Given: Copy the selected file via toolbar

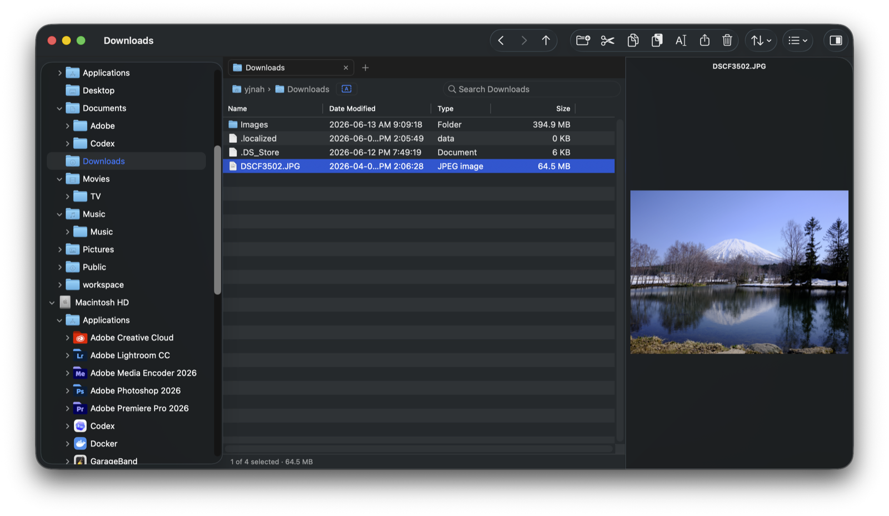Looking at the screenshot, I should tap(633, 41).
